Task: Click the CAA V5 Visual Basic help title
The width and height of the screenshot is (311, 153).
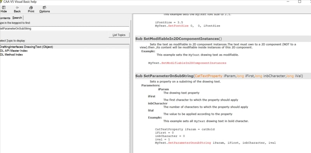Action: (20, 2)
